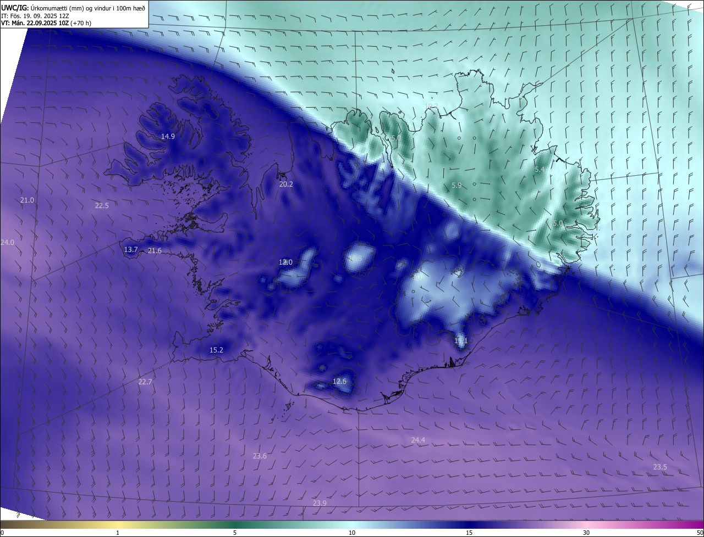Click the map value 22.7
Image resolution: width=704 pixels, height=537 pixels.
tap(145, 382)
